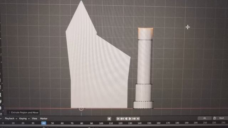Click frame 20 on the timeline ruler

tap(23, 123)
